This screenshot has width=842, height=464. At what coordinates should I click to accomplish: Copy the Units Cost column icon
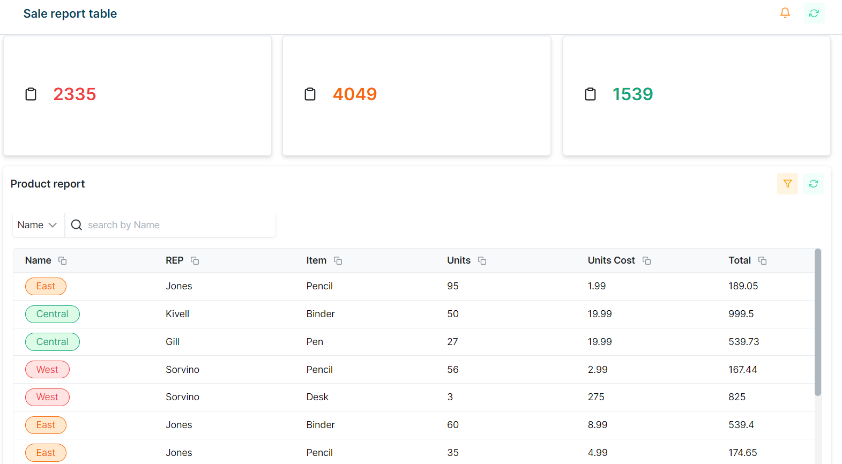point(647,260)
